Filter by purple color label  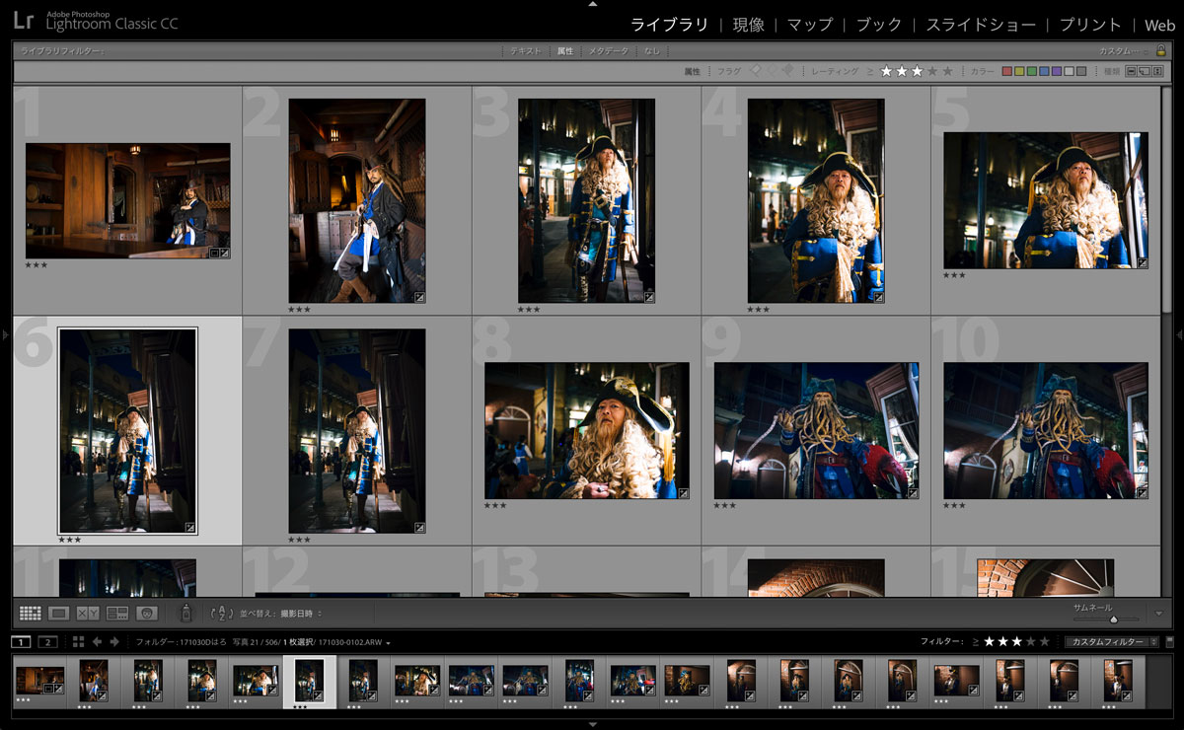tap(1057, 71)
